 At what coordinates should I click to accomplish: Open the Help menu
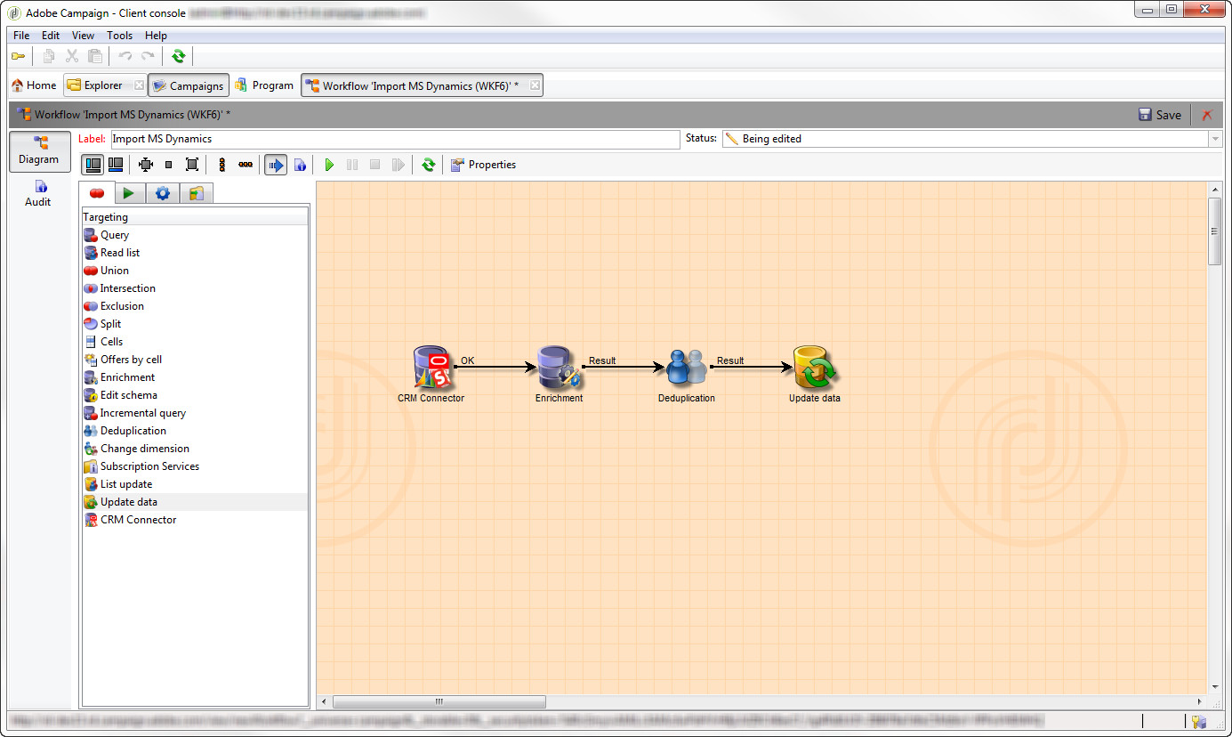(156, 36)
